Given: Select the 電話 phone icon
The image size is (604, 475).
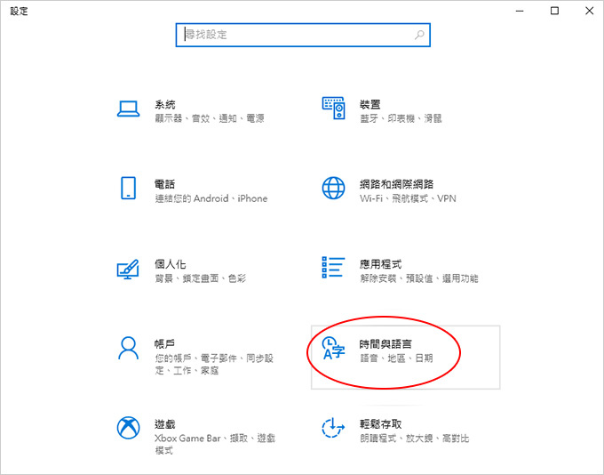Looking at the screenshot, I should point(128,188).
